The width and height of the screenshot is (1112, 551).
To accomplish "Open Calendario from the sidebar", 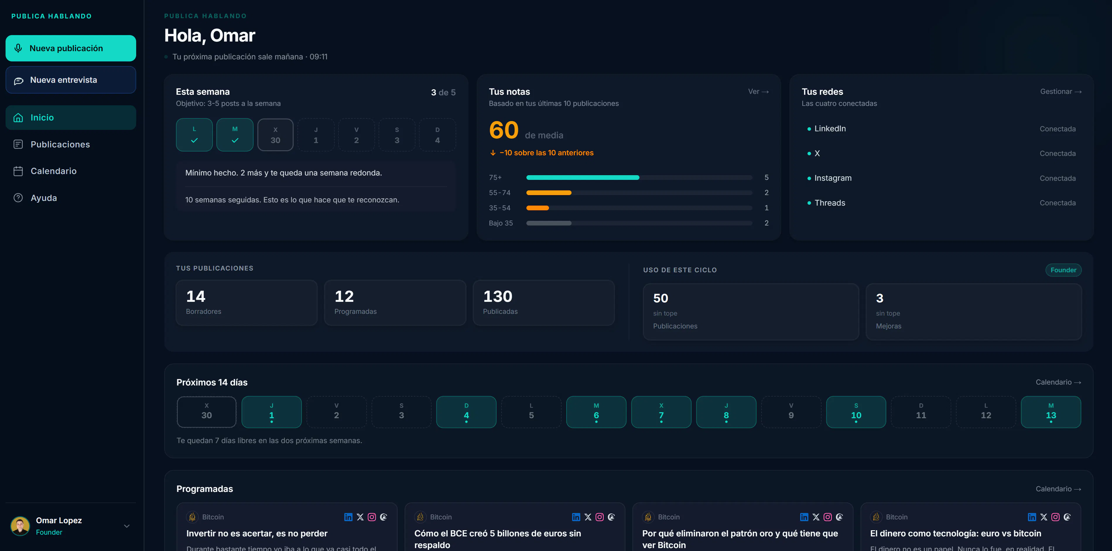I will coord(71,171).
